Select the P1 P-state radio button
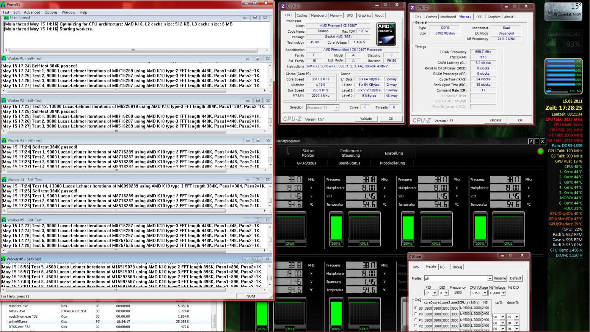Image resolution: width=590 pixels, height=332 pixels. point(416,320)
